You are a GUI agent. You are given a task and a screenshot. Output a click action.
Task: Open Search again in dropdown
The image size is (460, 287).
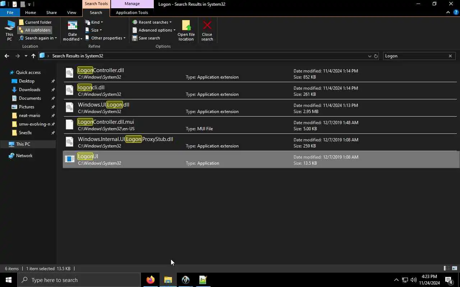pyautogui.click(x=38, y=38)
